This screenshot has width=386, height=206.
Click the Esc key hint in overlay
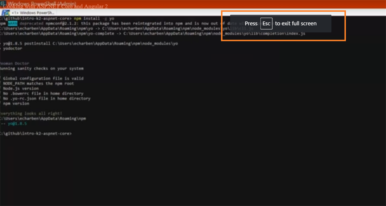[x=267, y=24]
